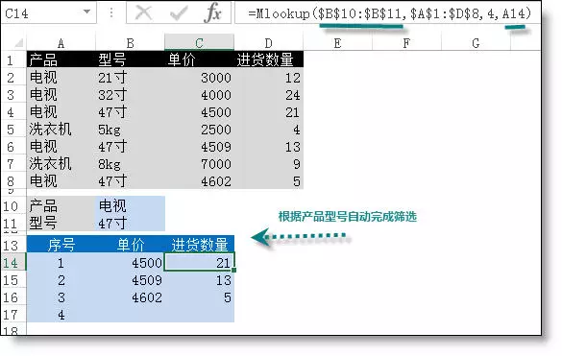Click cell with 5kg
Viewport: 562px width, 356px height.
tap(130, 130)
